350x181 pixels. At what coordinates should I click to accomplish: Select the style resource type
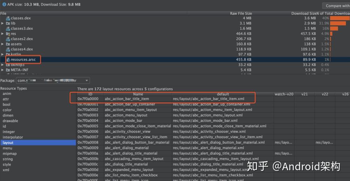tap(7, 165)
